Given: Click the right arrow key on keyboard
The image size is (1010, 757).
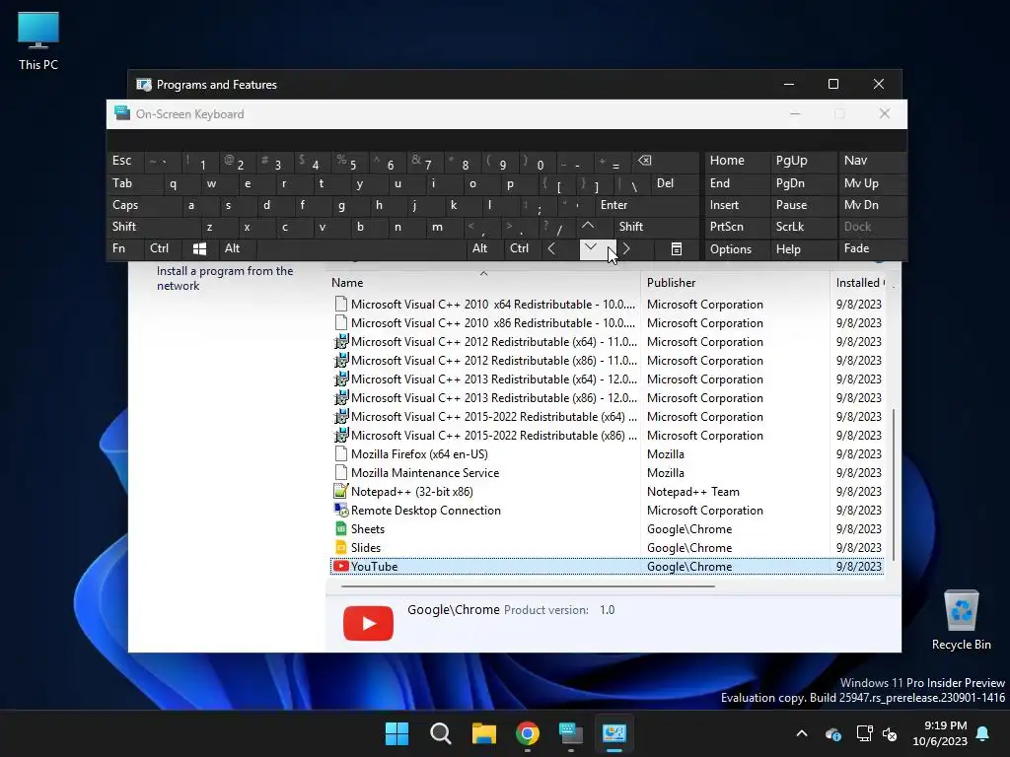Looking at the screenshot, I should 627,248.
